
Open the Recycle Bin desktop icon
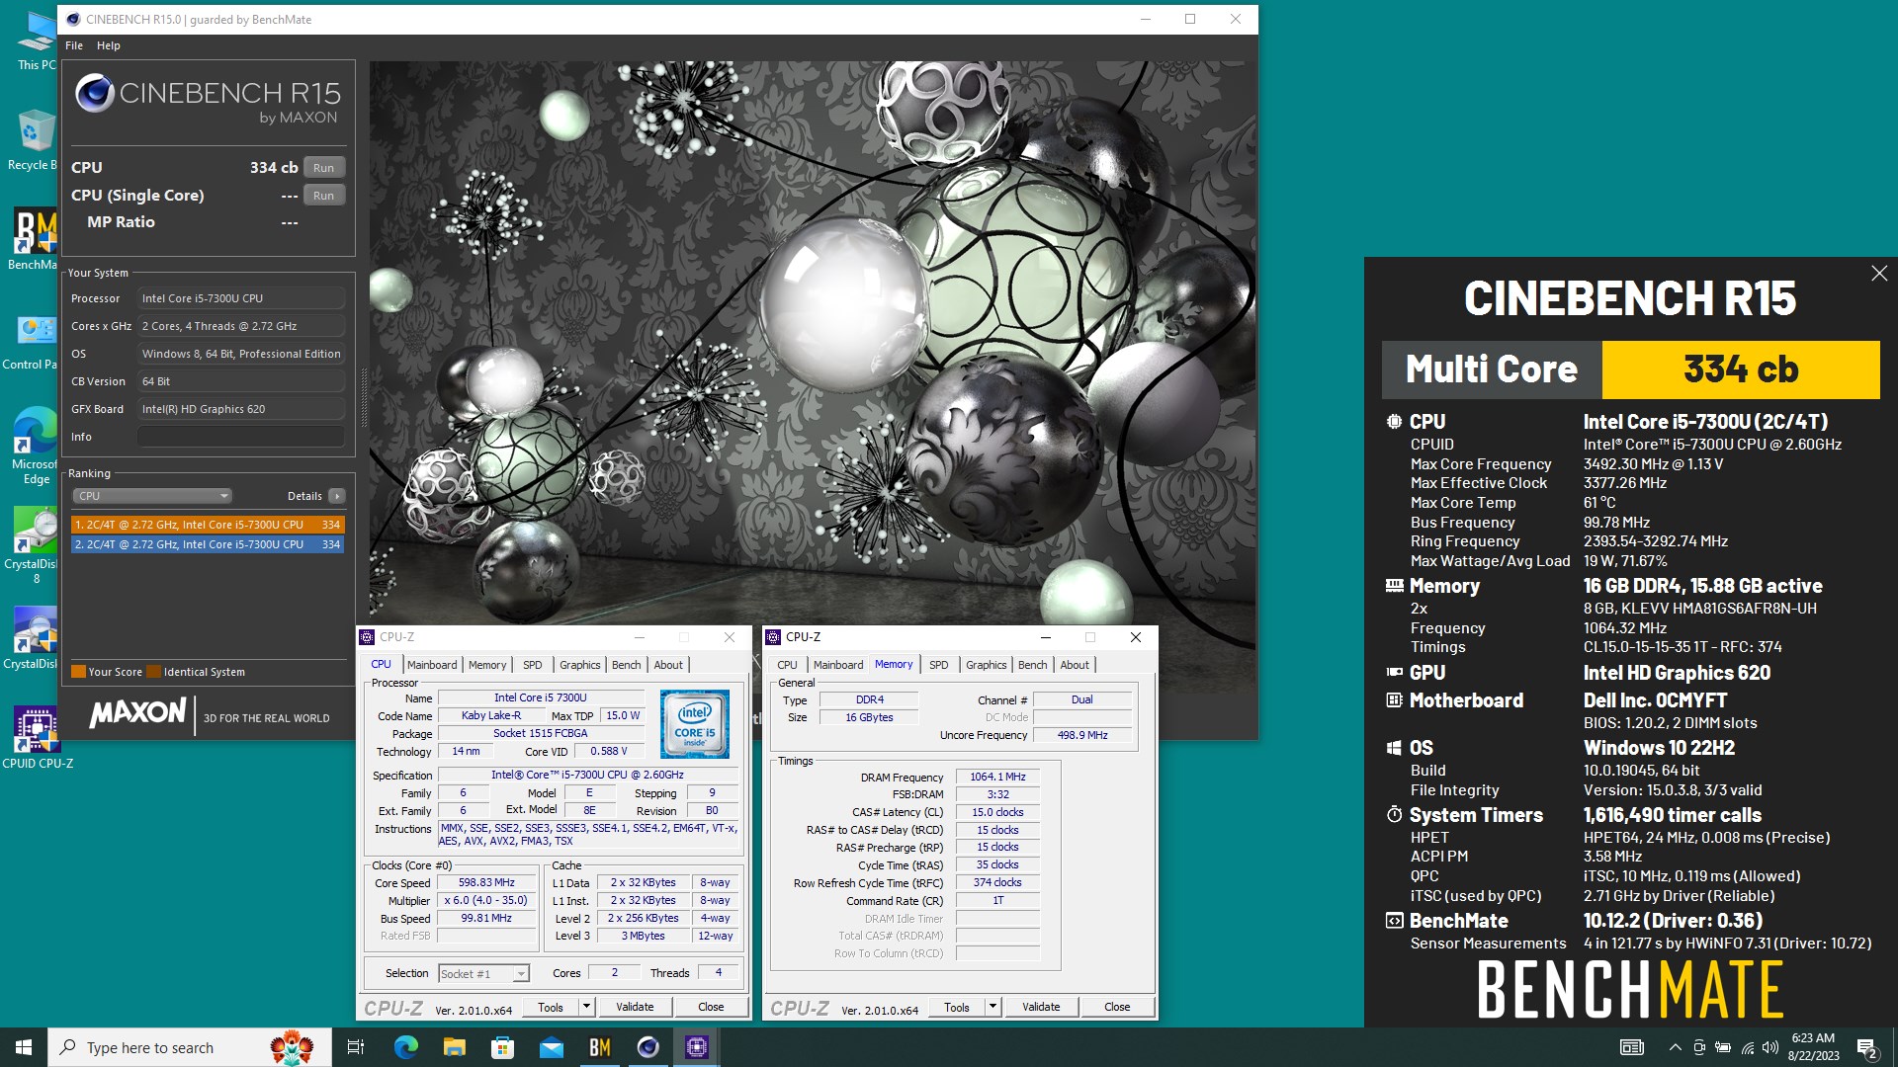pos(36,140)
